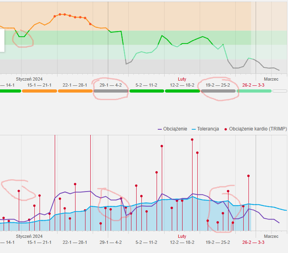The width and height of the screenshot is (288, 253).
Task: Click 'Marzec' label under the TRIMP chart
Action: 271,236
